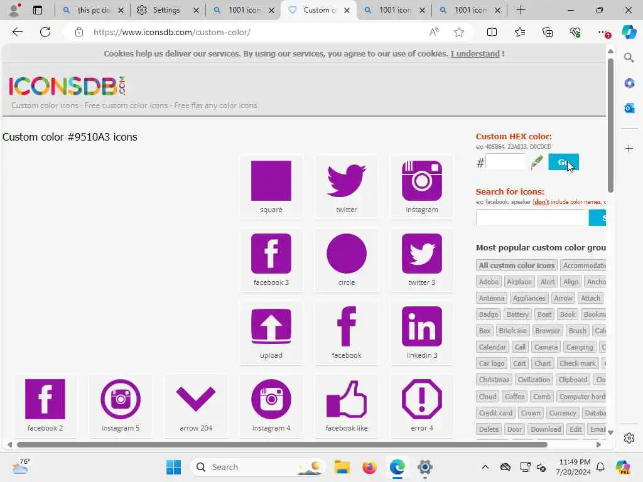Refresh the page
643x482 pixels.
(45, 32)
